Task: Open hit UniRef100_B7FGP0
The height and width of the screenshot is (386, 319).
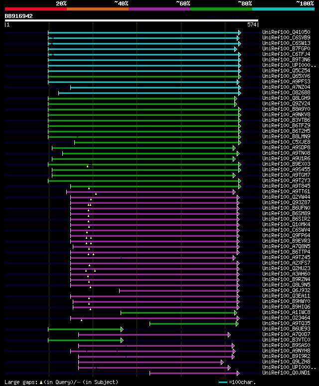Action: (x=286, y=49)
